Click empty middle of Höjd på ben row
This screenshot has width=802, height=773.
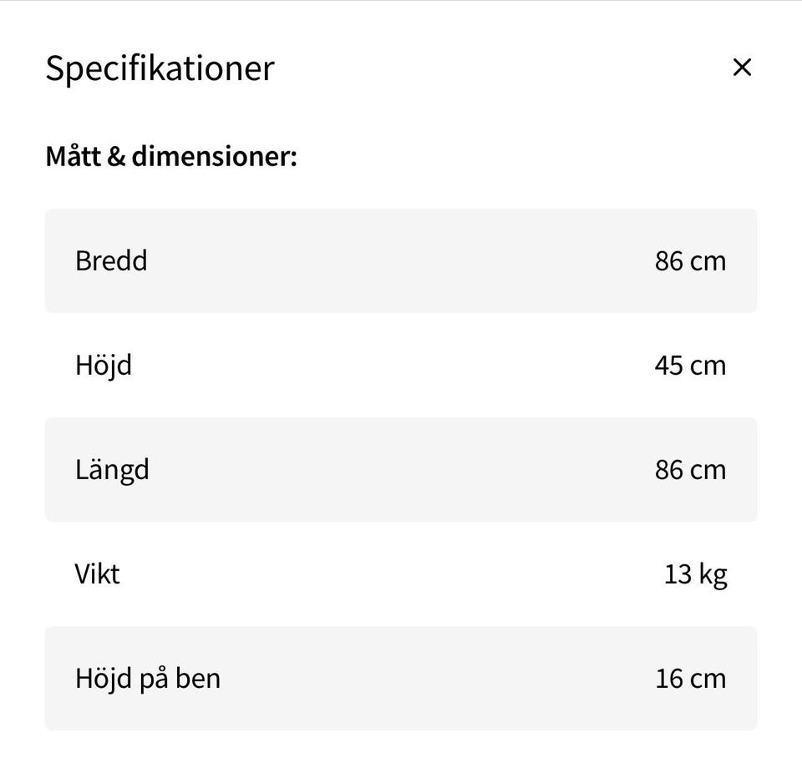pyautogui.click(x=434, y=678)
